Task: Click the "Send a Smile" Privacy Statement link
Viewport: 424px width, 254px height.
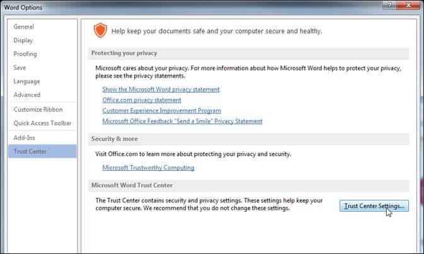Action: pos(182,121)
